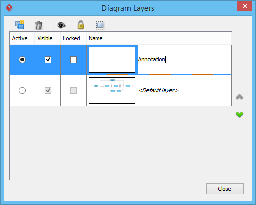Set the Annotation layer as active
Viewport: 256px width, 205px height.
(x=22, y=60)
